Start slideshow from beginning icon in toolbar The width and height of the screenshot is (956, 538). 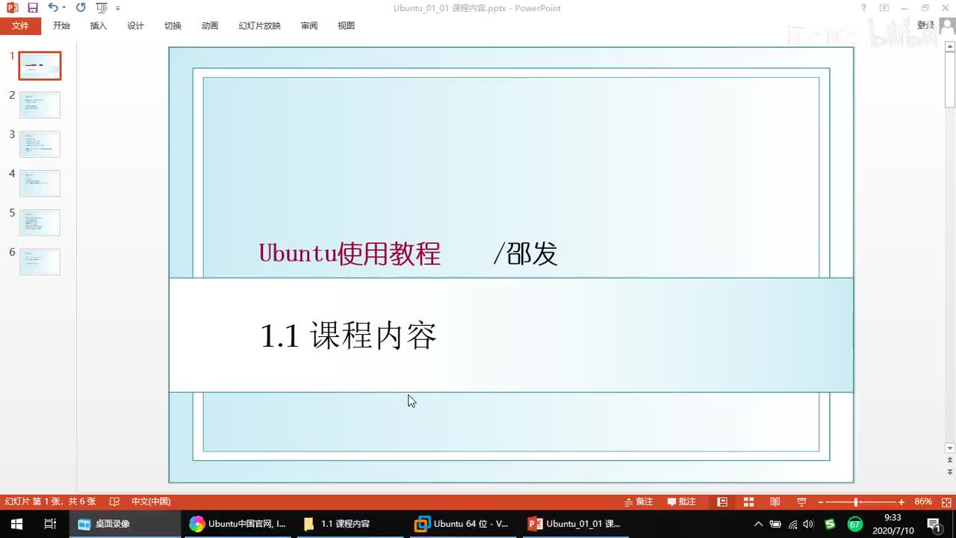click(102, 7)
